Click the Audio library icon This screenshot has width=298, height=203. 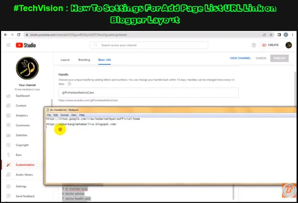click(x=9, y=175)
